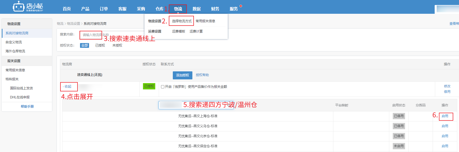
Task: Click row text 无忧集运--燕文北京仓-标准
Action: point(198,136)
